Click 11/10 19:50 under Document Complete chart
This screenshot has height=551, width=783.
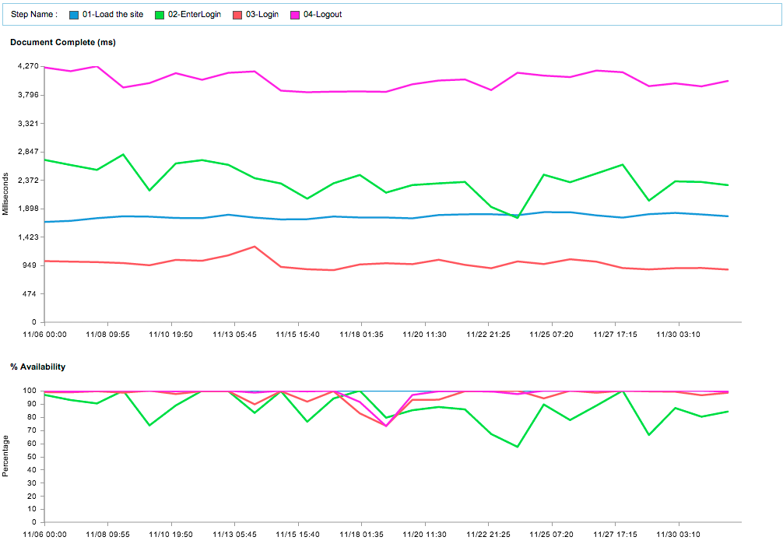coord(170,335)
